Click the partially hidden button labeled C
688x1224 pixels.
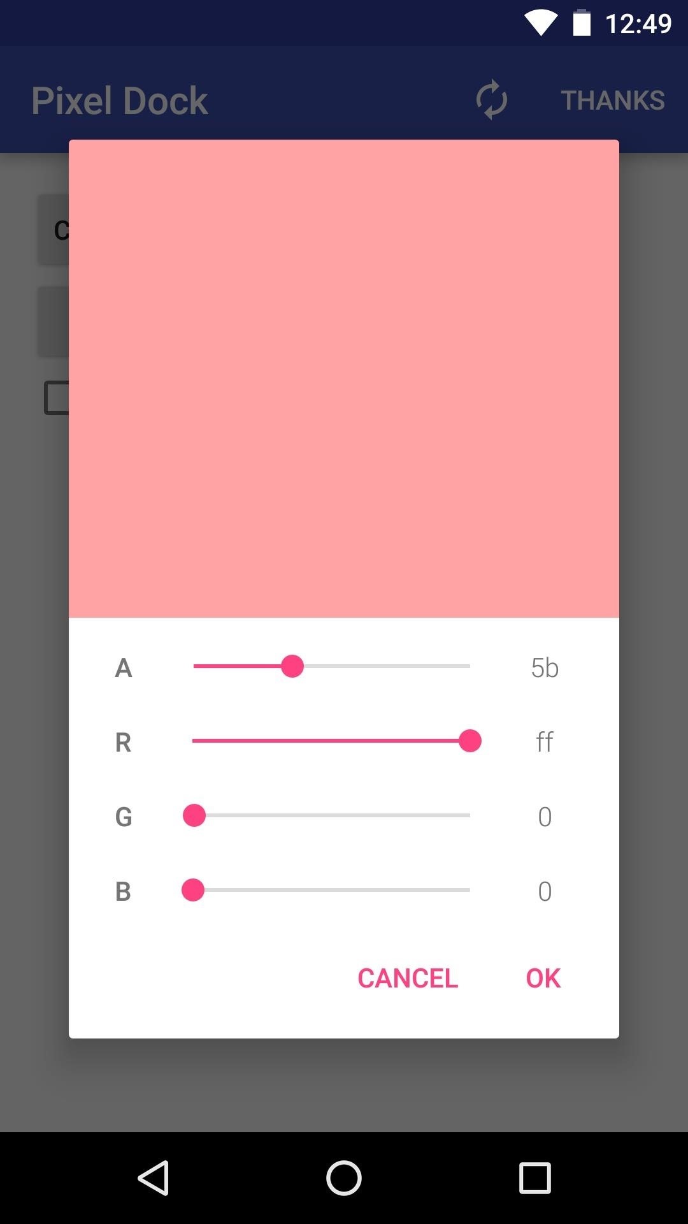coord(54,229)
